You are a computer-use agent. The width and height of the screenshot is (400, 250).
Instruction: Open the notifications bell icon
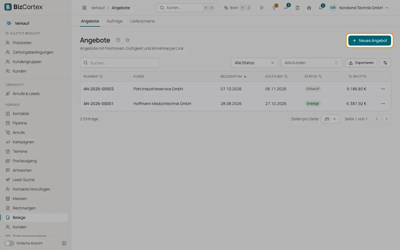tap(321, 8)
